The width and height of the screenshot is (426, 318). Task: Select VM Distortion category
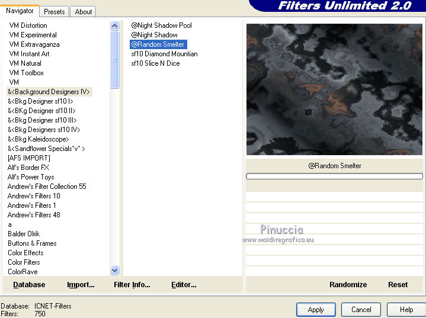click(x=28, y=25)
